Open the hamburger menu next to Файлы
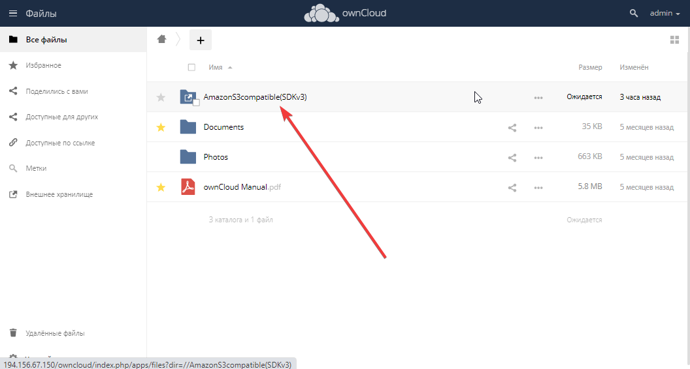 click(13, 13)
